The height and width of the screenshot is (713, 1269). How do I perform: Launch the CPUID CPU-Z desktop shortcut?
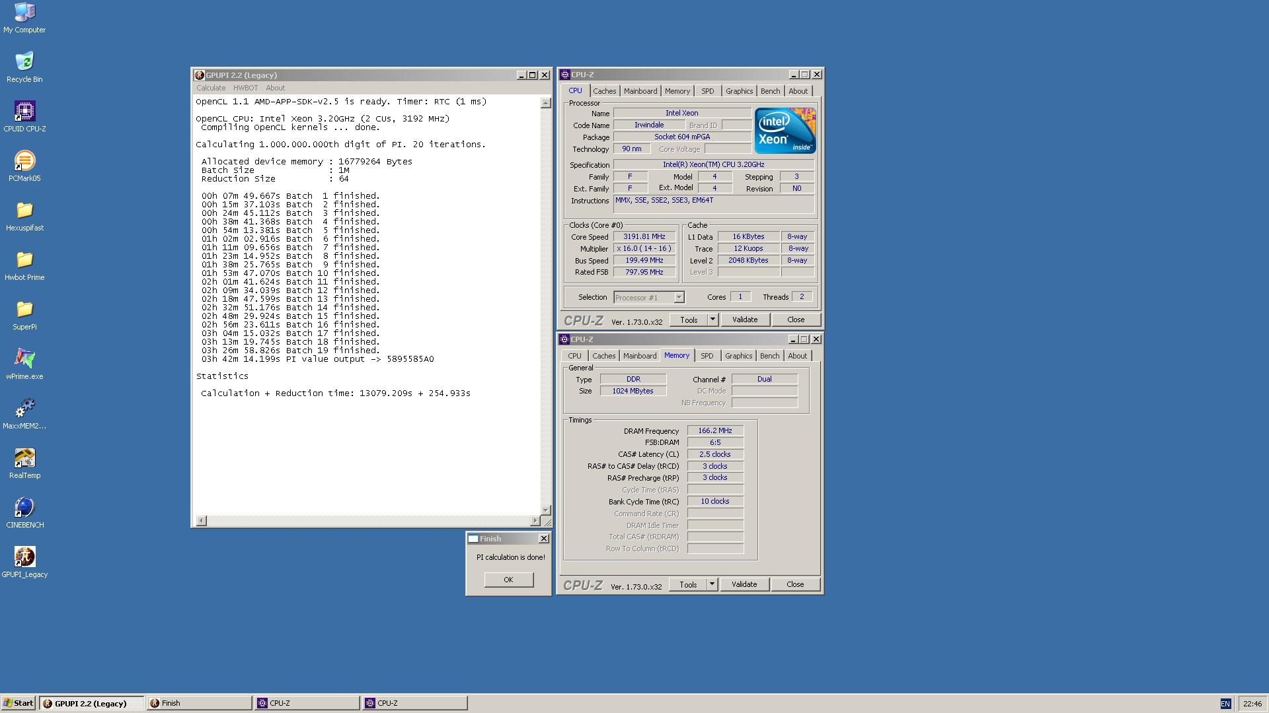(x=24, y=116)
